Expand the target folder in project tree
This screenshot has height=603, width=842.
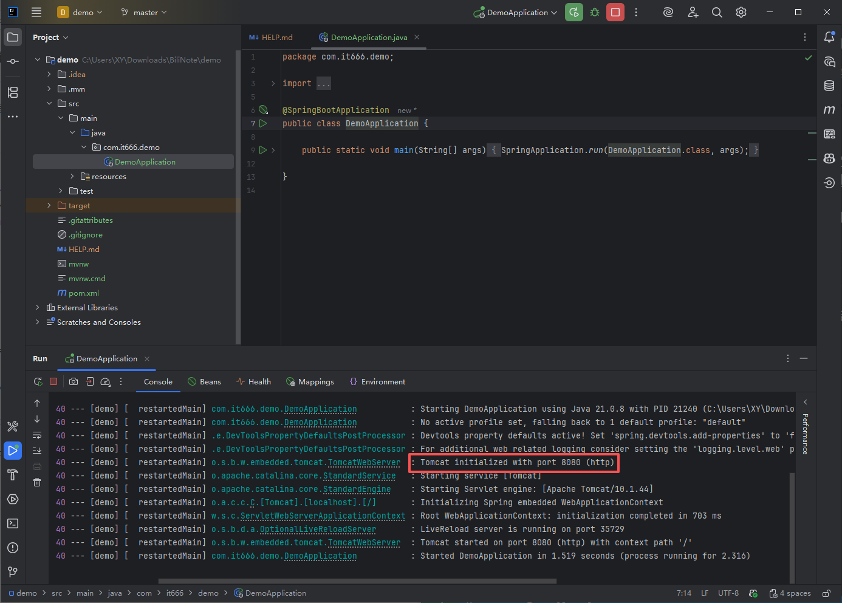49,206
